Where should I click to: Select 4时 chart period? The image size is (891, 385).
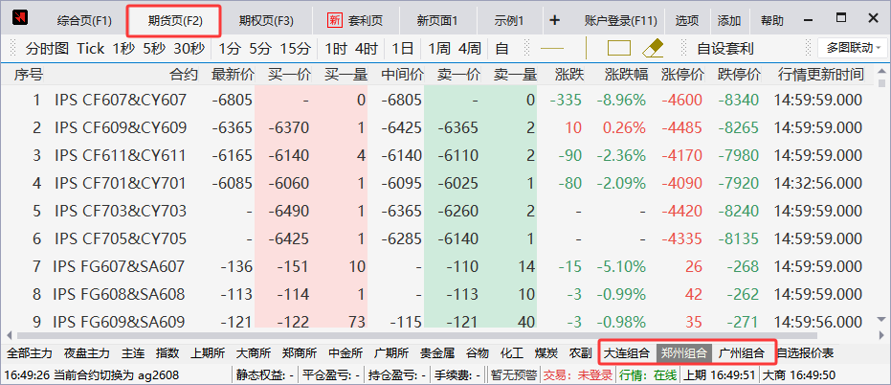coord(367,49)
